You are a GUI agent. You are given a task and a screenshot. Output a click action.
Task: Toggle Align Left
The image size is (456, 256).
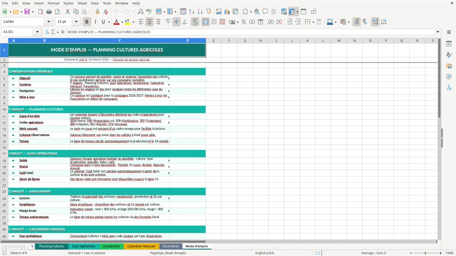[141, 22]
